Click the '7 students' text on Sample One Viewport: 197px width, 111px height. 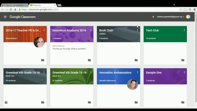pyautogui.click(x=150, y=80)
